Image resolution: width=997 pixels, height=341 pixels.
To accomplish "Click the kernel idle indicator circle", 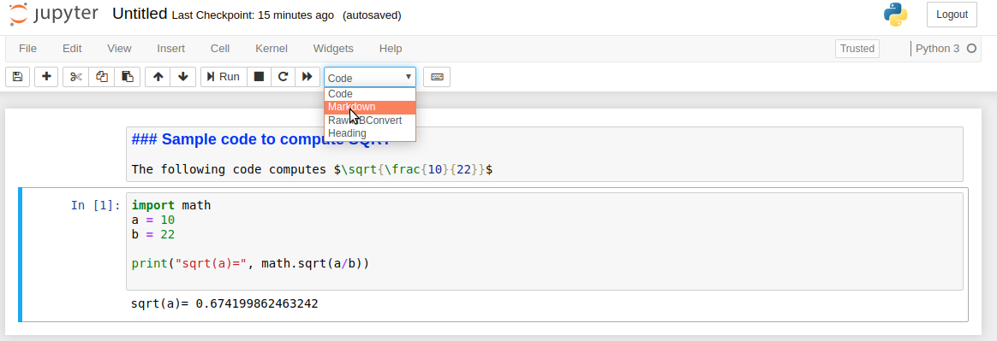I will 971,48.
